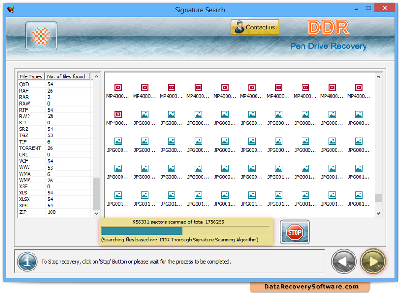Select the X3F file type row

click(x=55, y=187)
